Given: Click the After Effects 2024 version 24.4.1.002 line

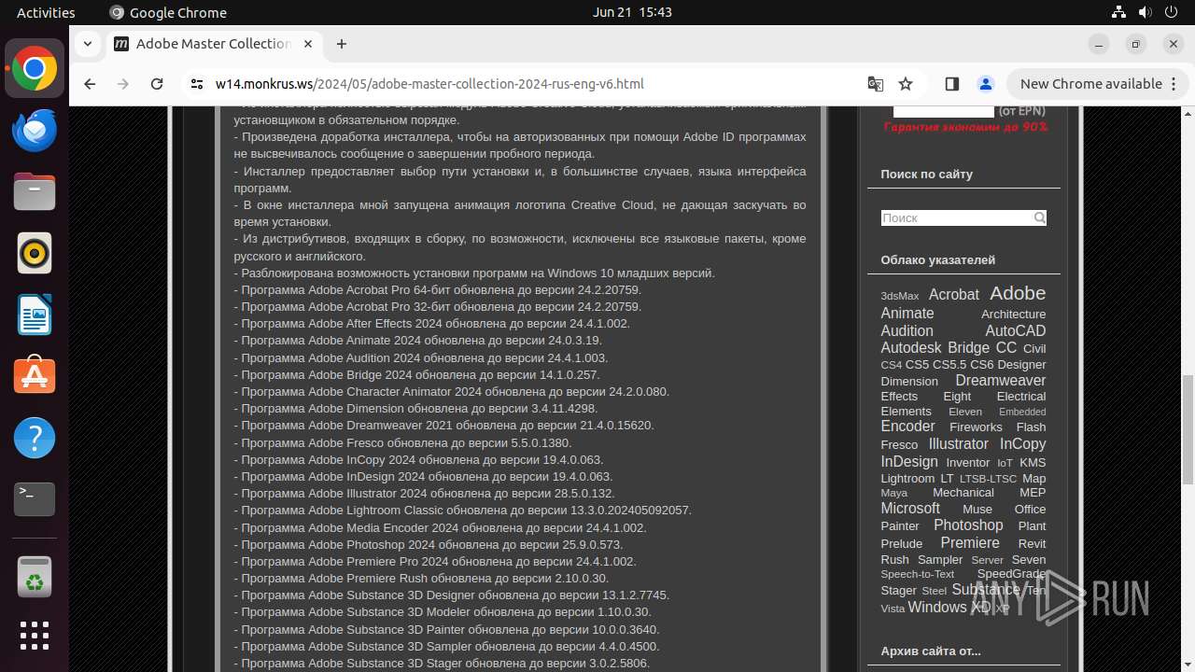Looking at the screenshot, I should (x=431, y=324).
